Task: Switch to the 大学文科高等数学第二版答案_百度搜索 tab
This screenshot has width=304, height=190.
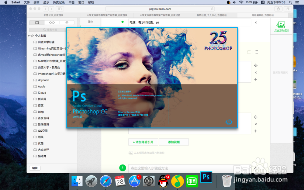Action: 107,15
